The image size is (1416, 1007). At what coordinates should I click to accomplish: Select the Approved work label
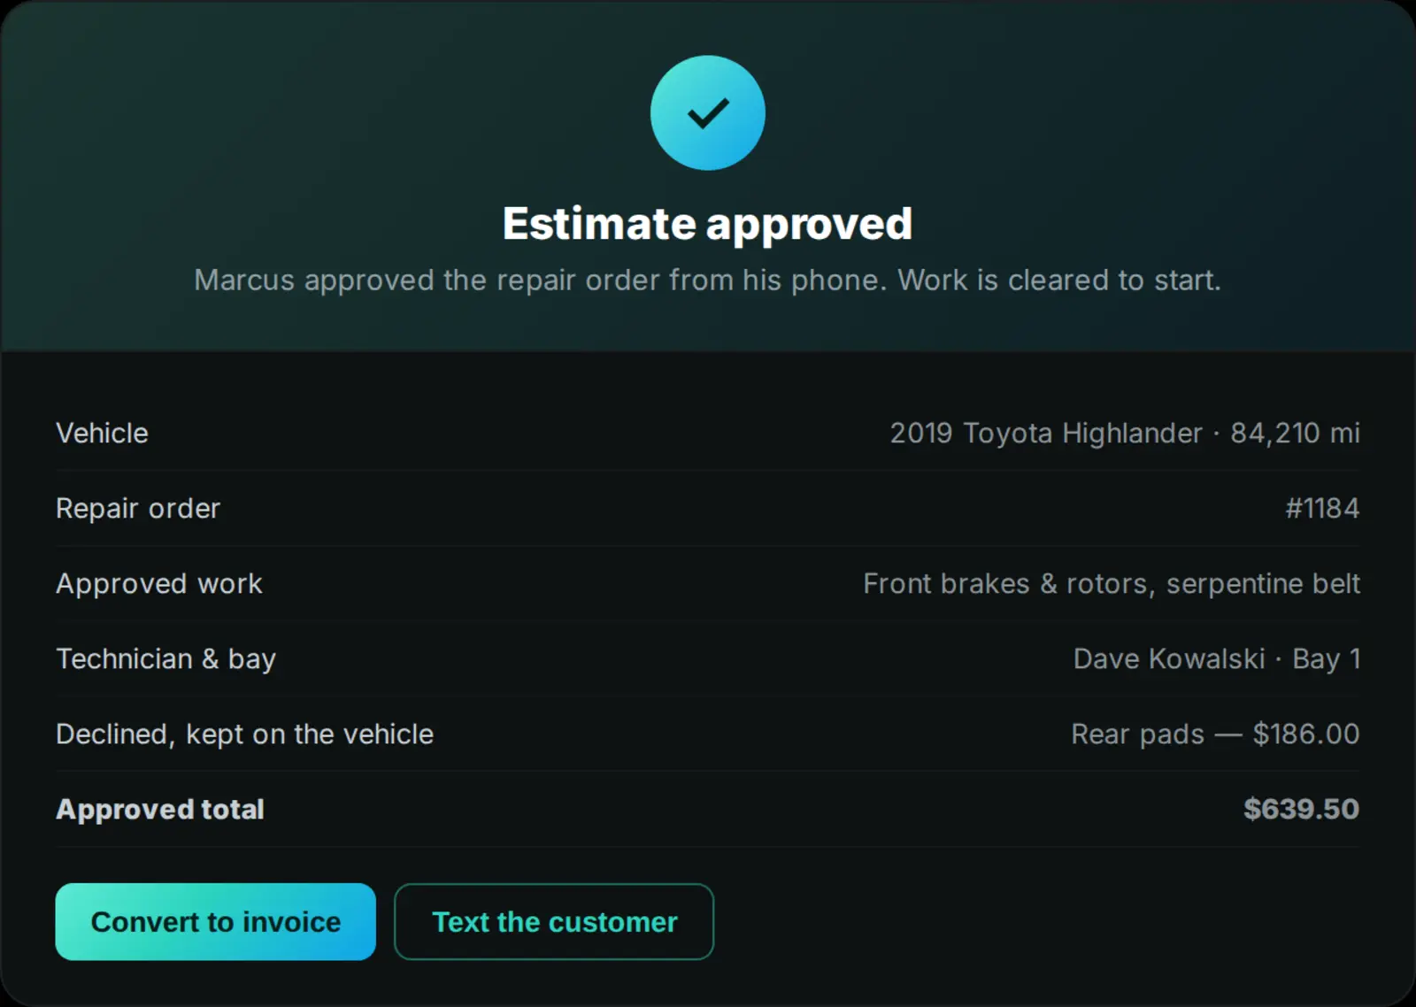pos(159,583)
